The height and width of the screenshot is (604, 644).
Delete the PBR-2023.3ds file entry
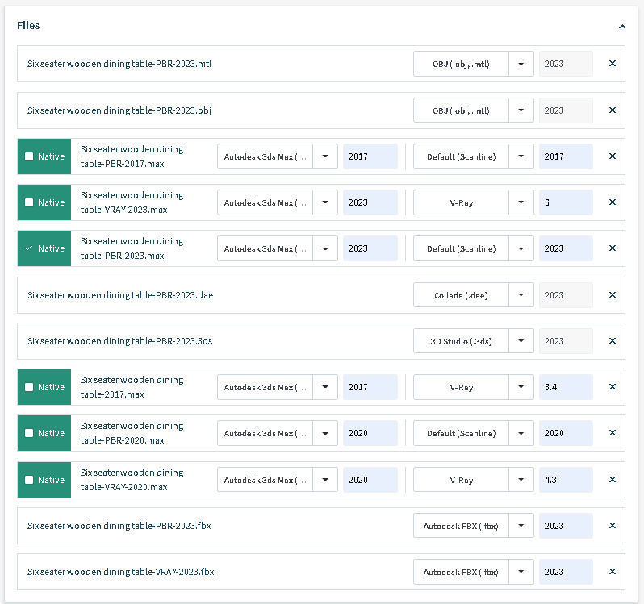coord(612,341)
